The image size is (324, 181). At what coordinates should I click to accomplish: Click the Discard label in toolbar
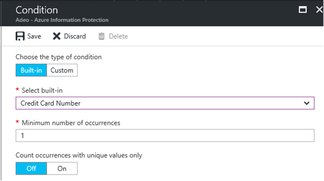pos(75,36)
